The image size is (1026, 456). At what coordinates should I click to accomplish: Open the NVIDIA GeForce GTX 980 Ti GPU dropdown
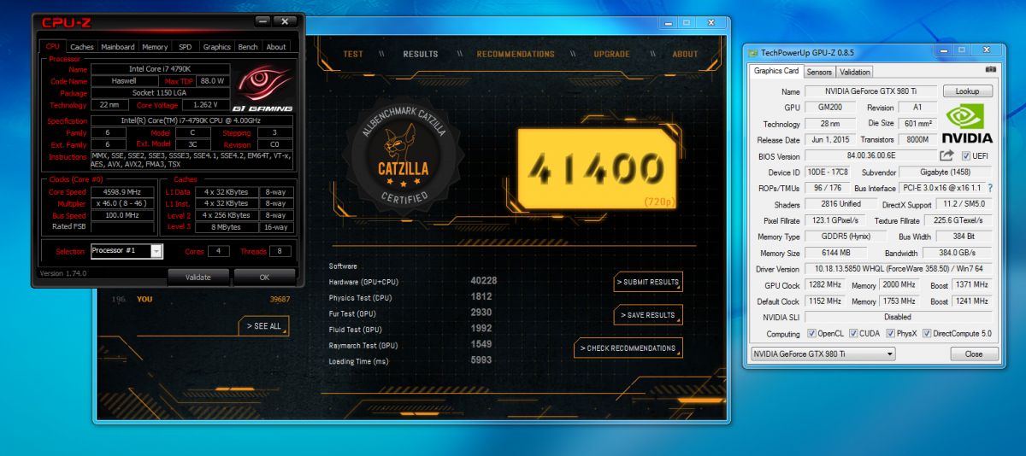pos(823,354)
